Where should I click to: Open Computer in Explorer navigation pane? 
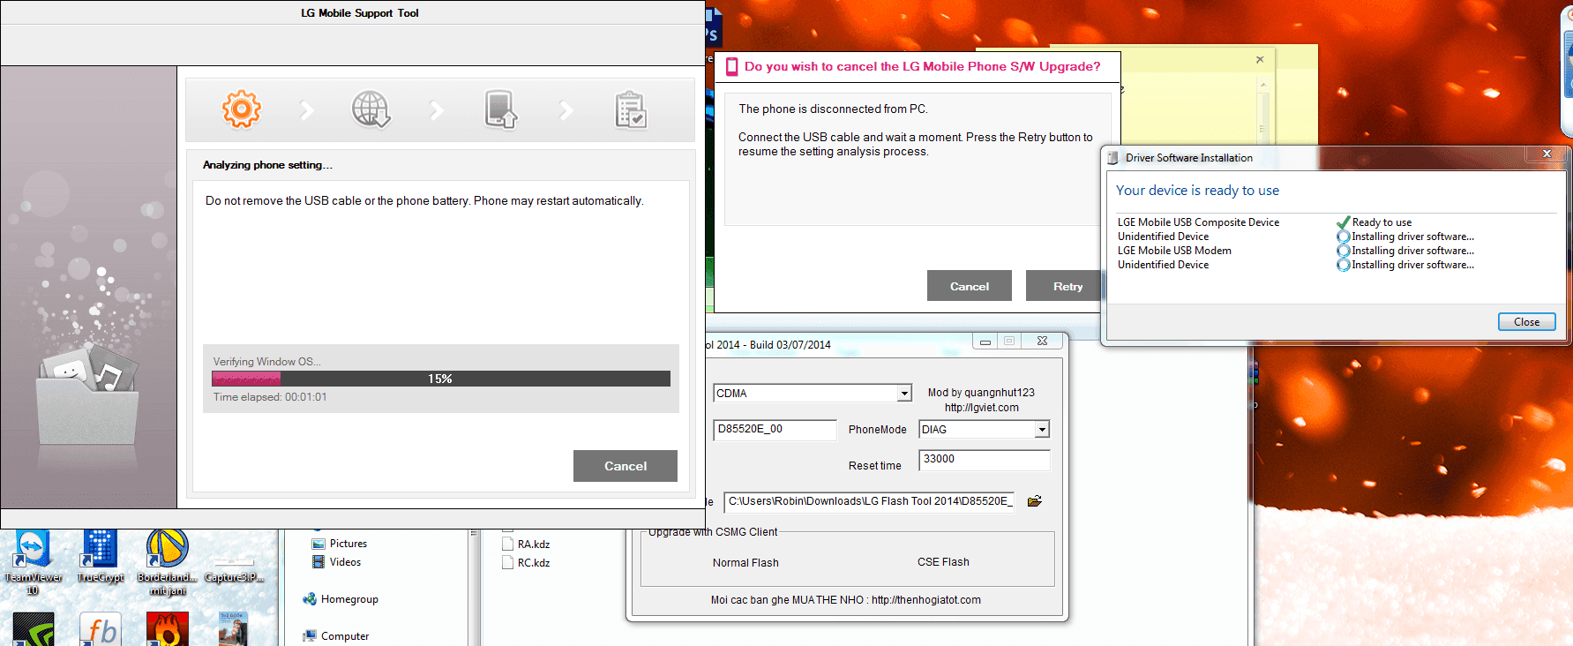click(336, 636)
